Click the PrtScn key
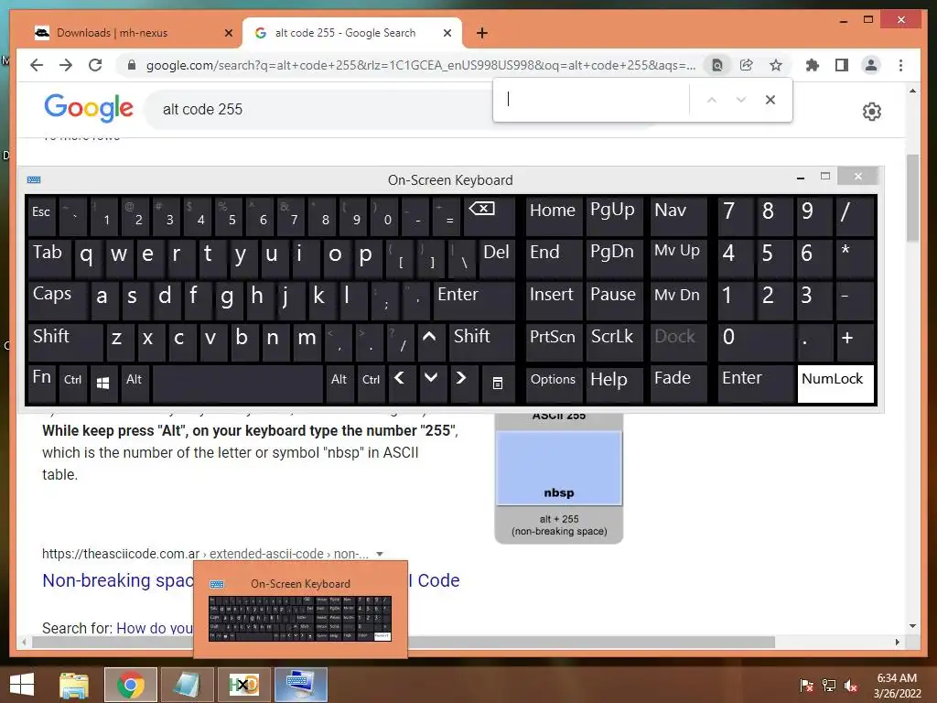This screenshot has width=937, height=703. click(x=554, y=341)
